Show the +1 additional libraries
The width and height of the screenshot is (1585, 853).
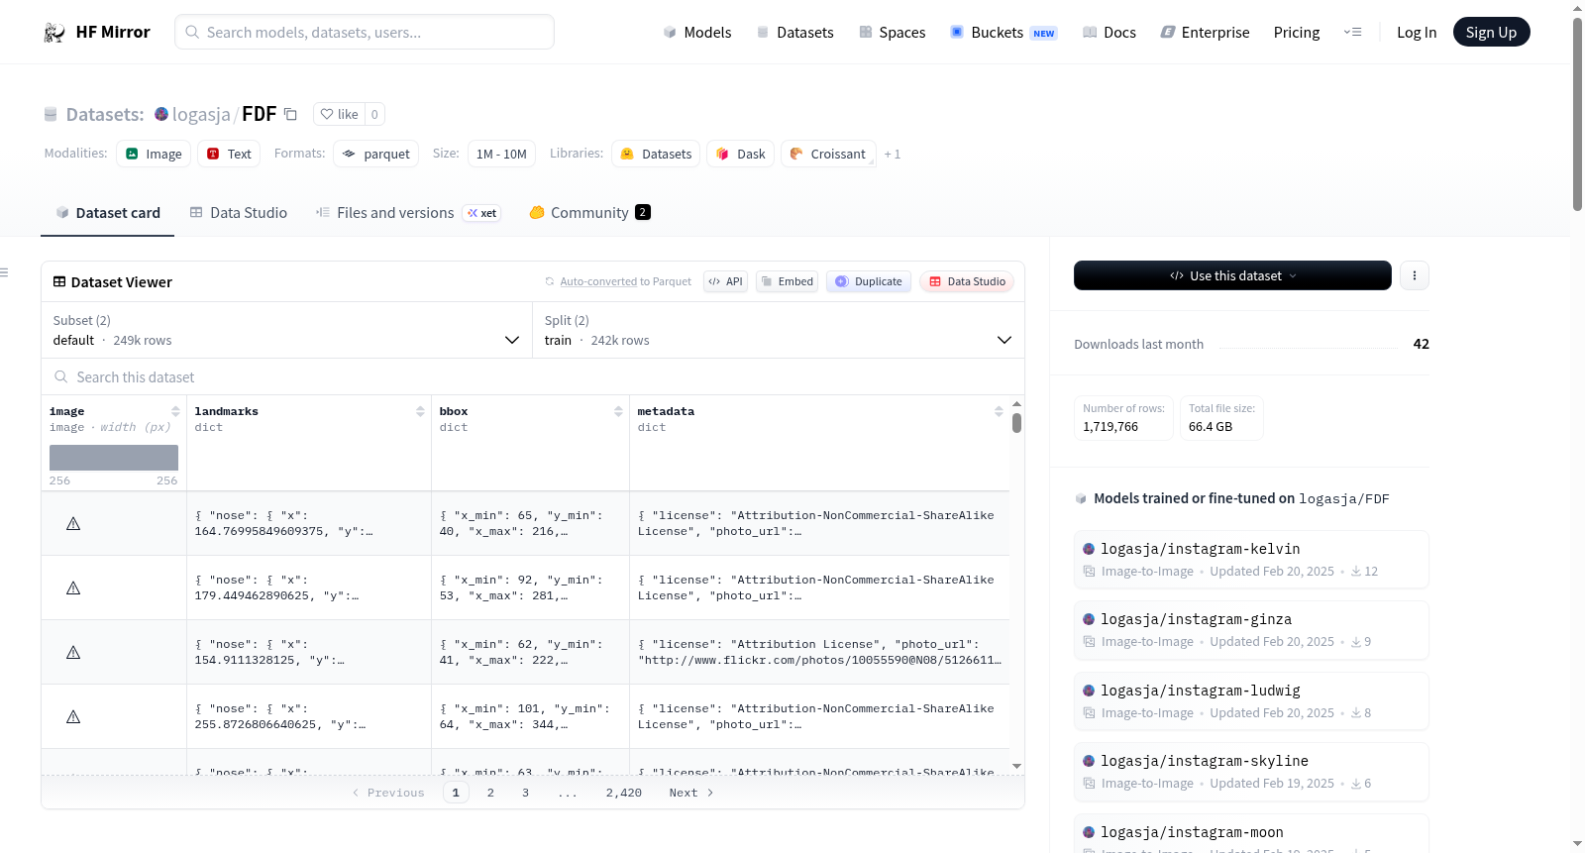[893, 154]
